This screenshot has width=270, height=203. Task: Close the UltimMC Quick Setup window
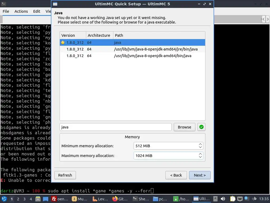click(210, 4)
